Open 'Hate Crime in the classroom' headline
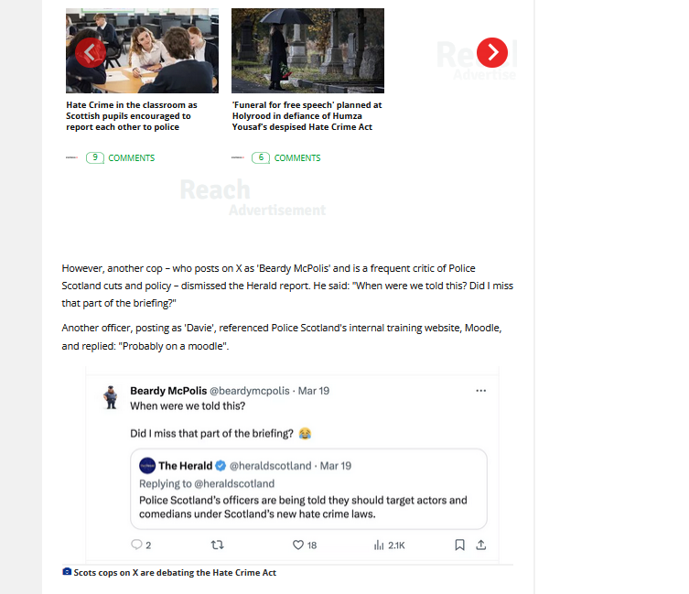The image size is (689, 594). click(x=132, y=116)
